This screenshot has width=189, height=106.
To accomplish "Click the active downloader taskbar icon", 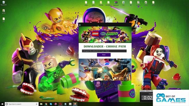I will tap(75, 104).
